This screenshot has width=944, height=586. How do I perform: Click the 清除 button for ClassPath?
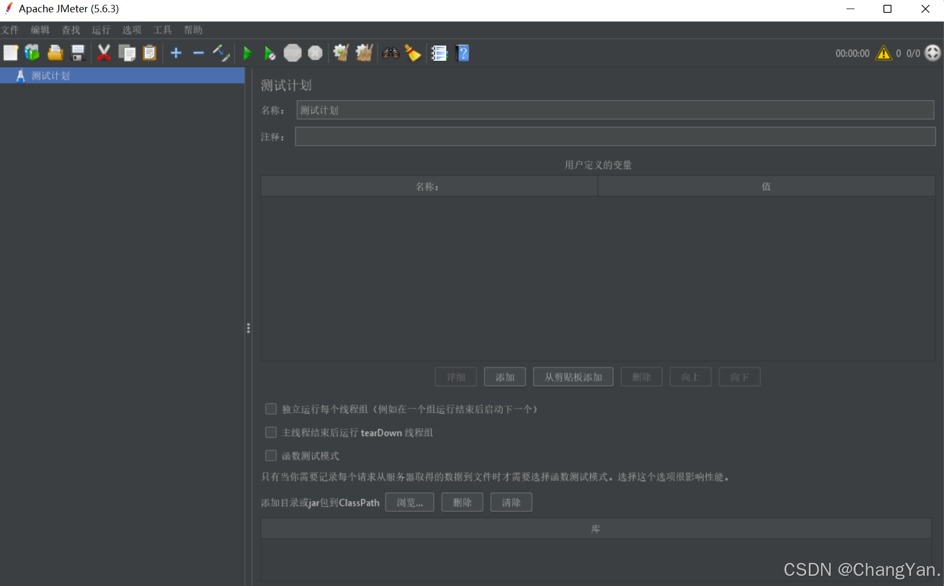click(511, 502)
